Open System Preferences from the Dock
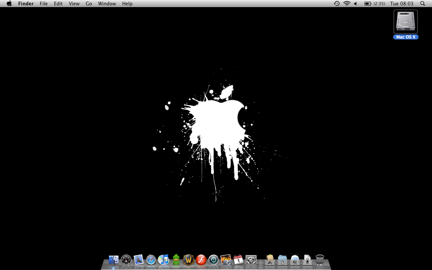The image size is (432, 270). point(251,260)
